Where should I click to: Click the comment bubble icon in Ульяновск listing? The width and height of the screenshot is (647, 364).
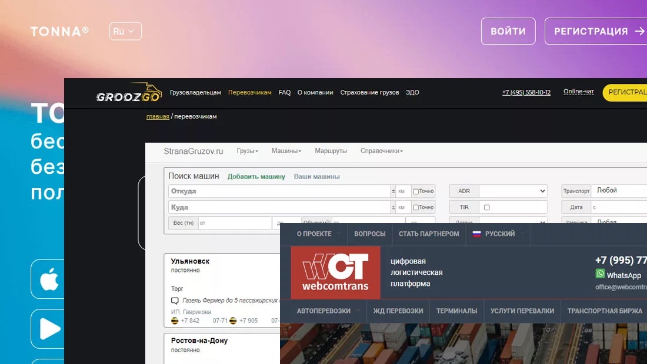[x=175, y=301]
